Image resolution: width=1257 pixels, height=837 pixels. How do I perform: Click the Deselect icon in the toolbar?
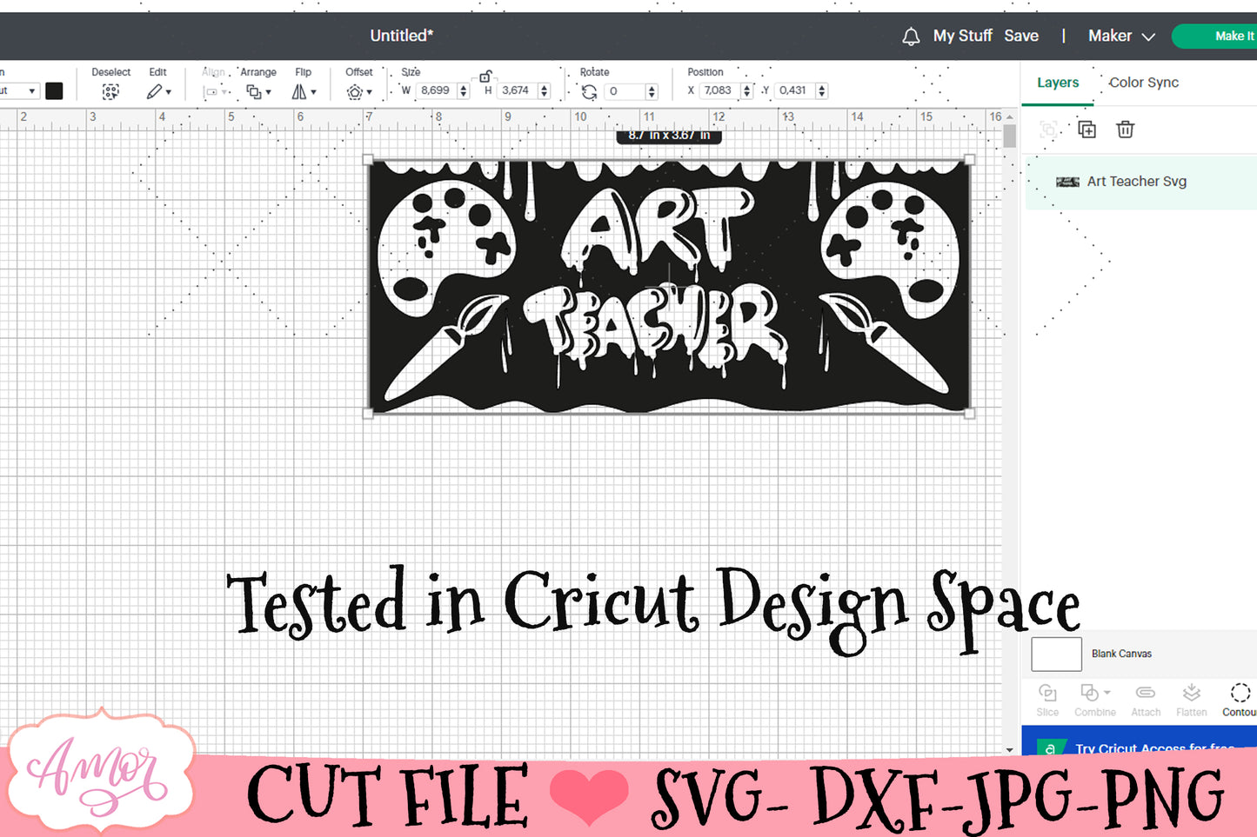coord(110,91)
